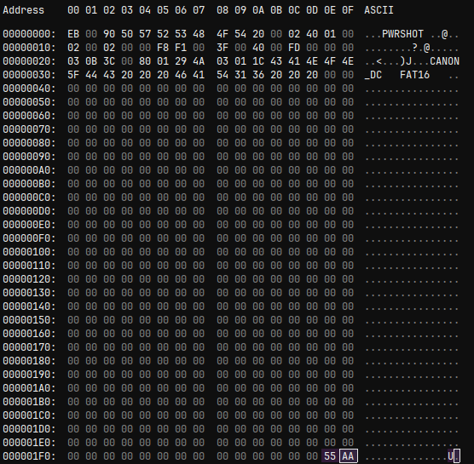Click the Address column header
474x464 pixels.
(24, 10)
